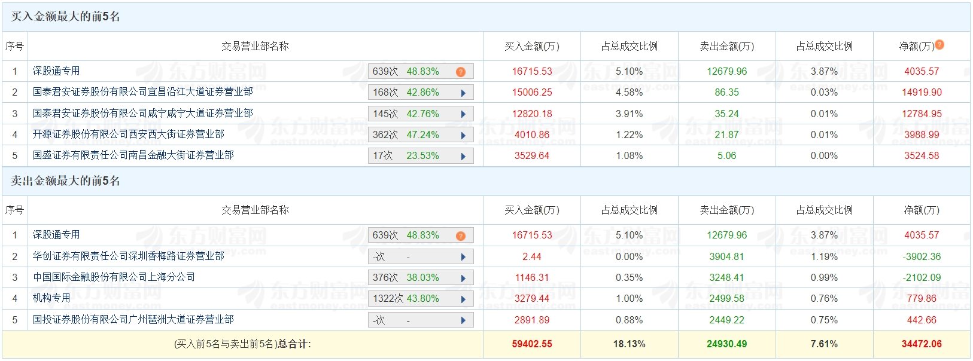This screenshot has height=361, width=973.
Task: Click the 卖出金额(万) header in bottom table
Action: [726, 210]
